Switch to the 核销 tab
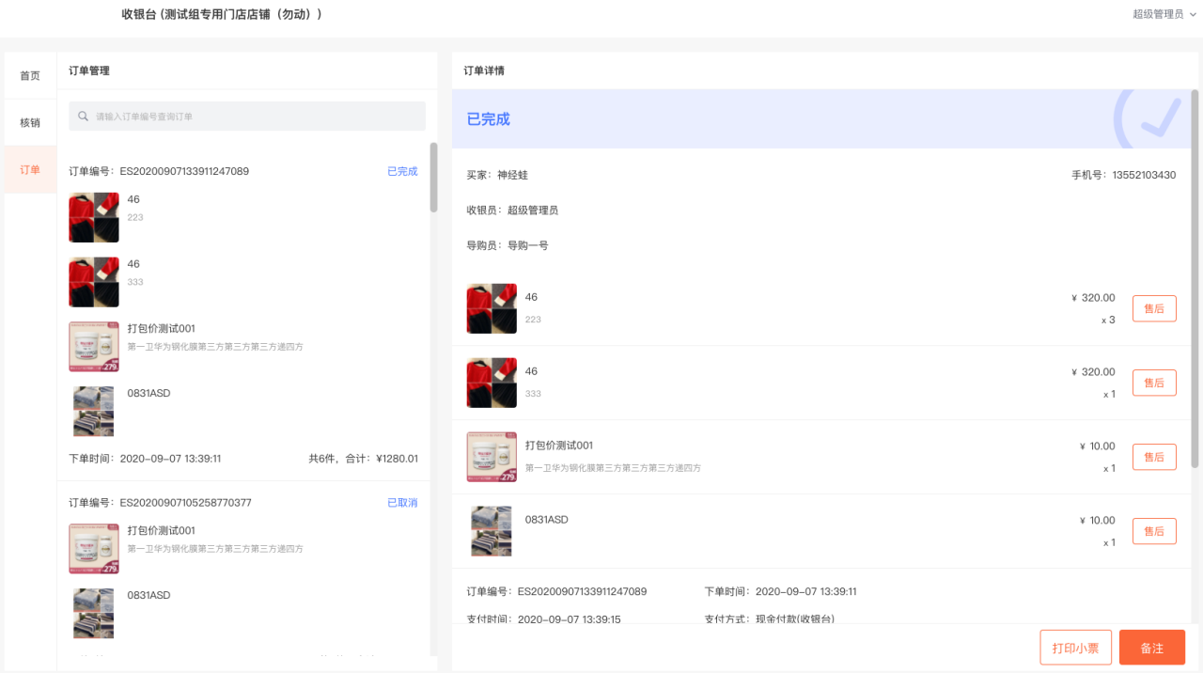This screenshot has height=673, width=1203. pyautogui.click(x=30, y=122)
